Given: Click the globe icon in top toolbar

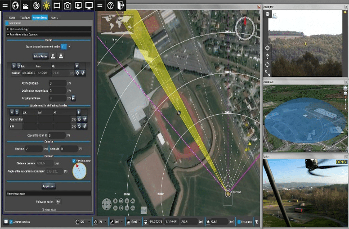Looking at the screenshot, I should pyautogui.click(x=16, y=5).
